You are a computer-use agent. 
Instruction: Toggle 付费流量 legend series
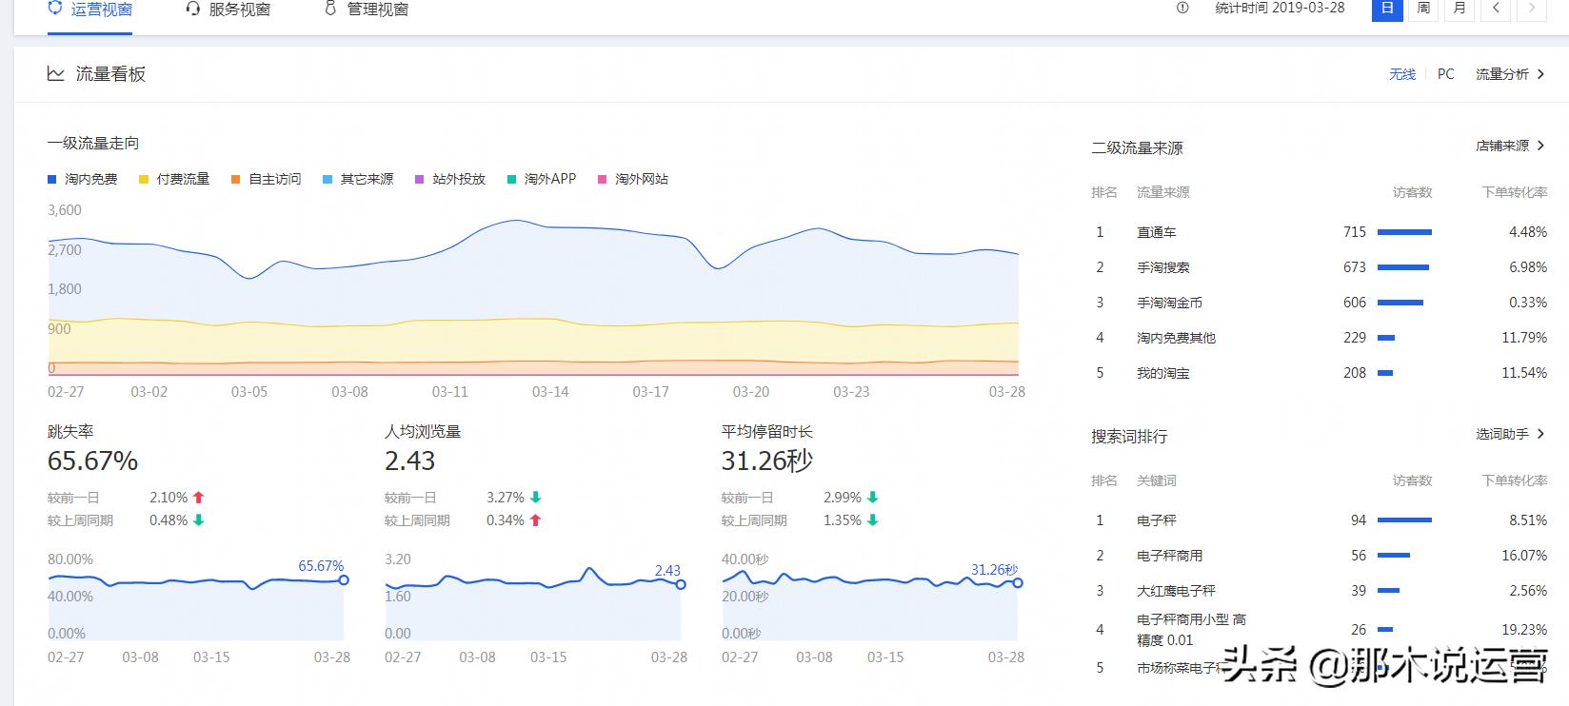(174, 179)
